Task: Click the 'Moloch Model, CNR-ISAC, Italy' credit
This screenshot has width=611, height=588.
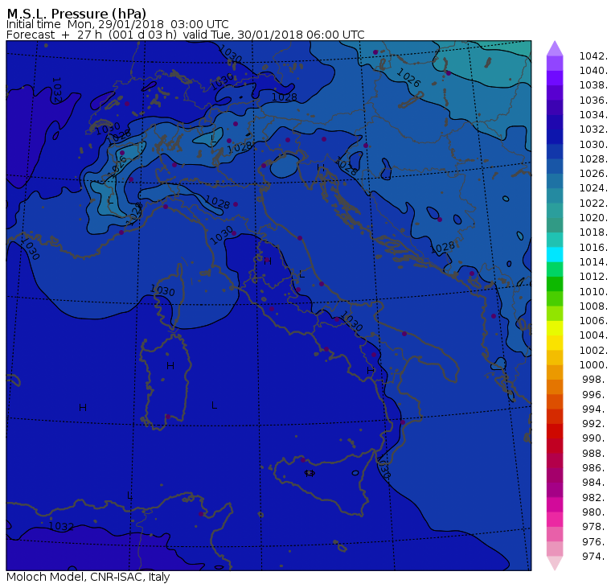Action: click(x=88, y=577)
